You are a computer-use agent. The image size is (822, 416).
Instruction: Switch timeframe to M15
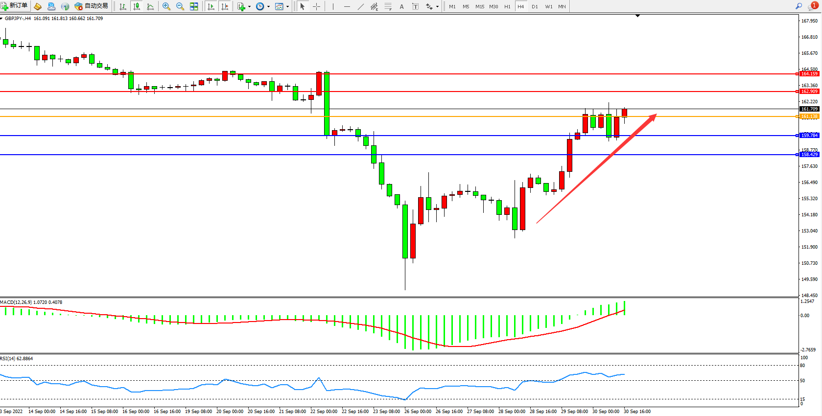[x=479, y=6]
